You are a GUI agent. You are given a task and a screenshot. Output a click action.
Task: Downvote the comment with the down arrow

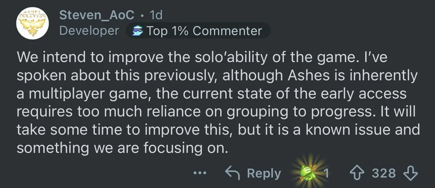click(410, 173)
